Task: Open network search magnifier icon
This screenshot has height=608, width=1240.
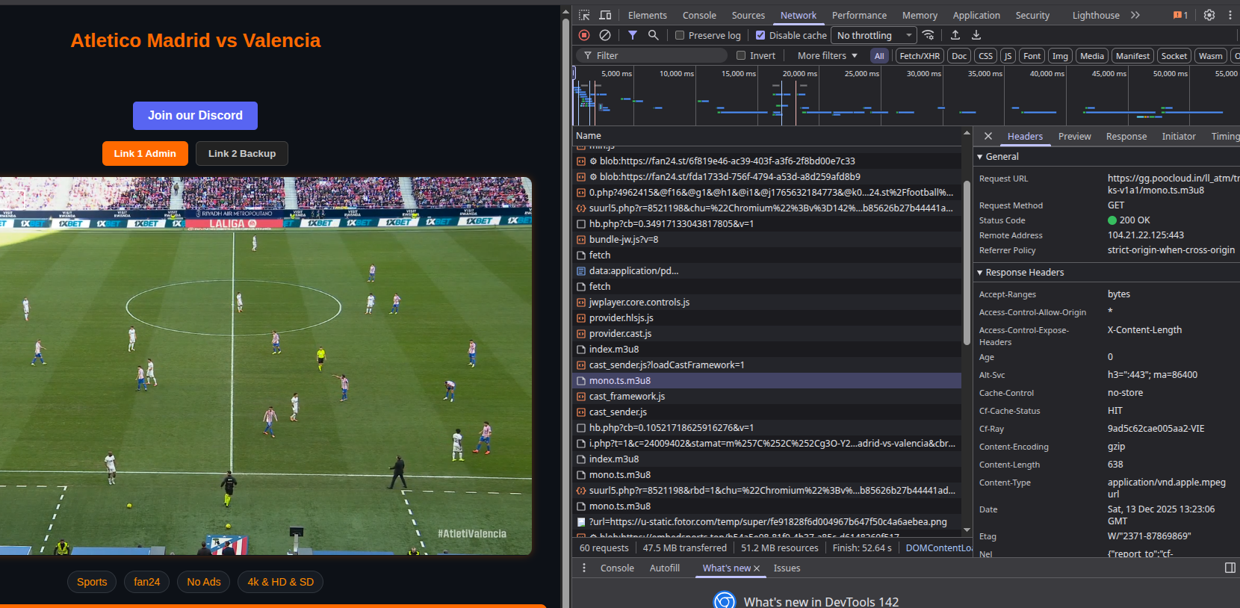Action: click(654, 35)
